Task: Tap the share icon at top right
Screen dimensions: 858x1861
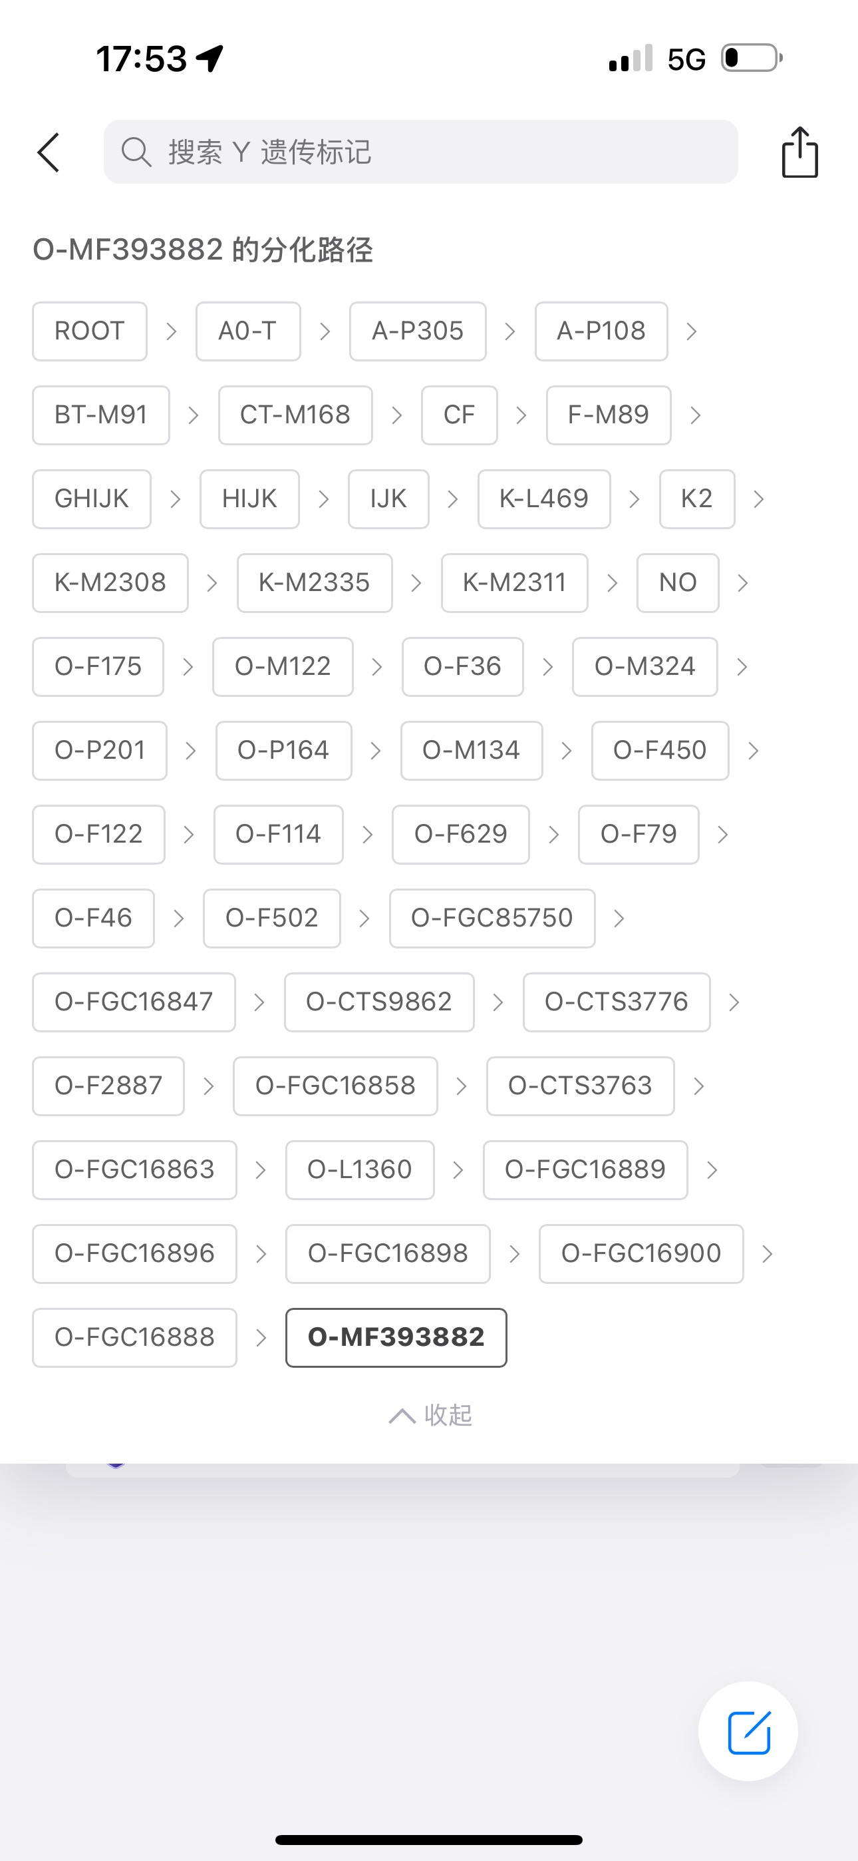Action: 799,152
